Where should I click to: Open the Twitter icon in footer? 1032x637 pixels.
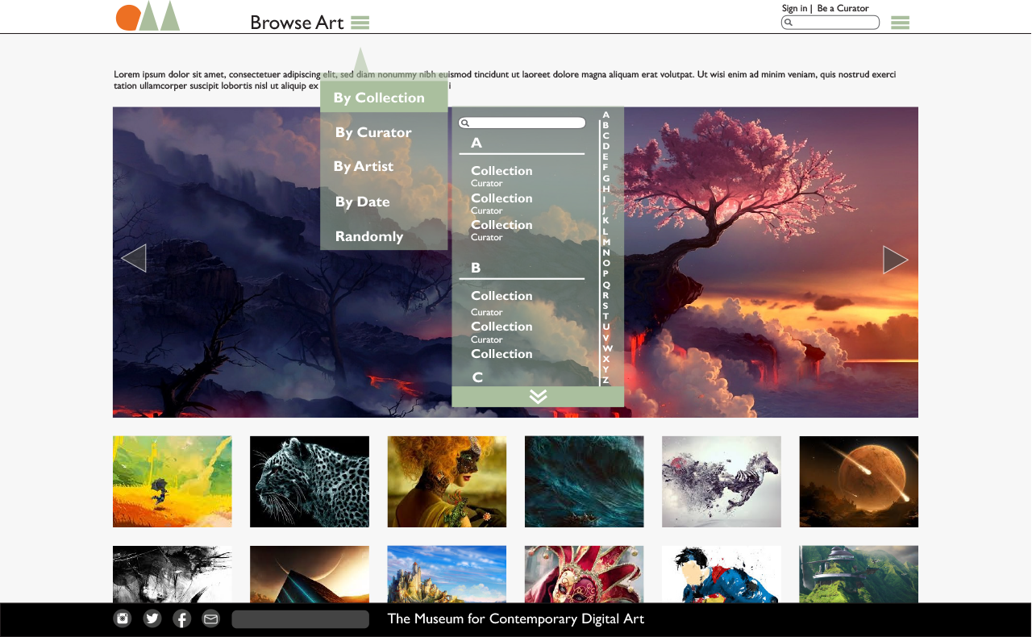coord(152,618)
